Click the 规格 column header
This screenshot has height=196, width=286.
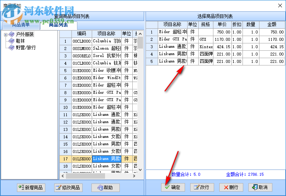(206, 25)
